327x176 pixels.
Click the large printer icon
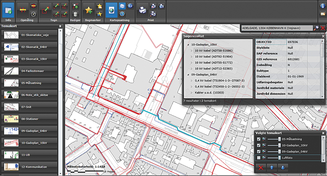point(143,10)
